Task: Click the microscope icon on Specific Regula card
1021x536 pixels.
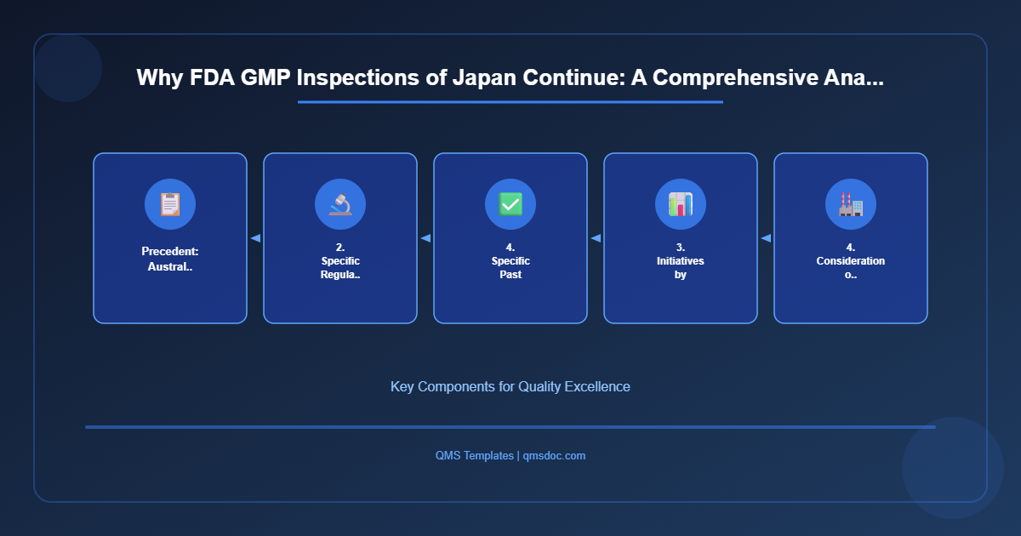Action: point(340,204)
